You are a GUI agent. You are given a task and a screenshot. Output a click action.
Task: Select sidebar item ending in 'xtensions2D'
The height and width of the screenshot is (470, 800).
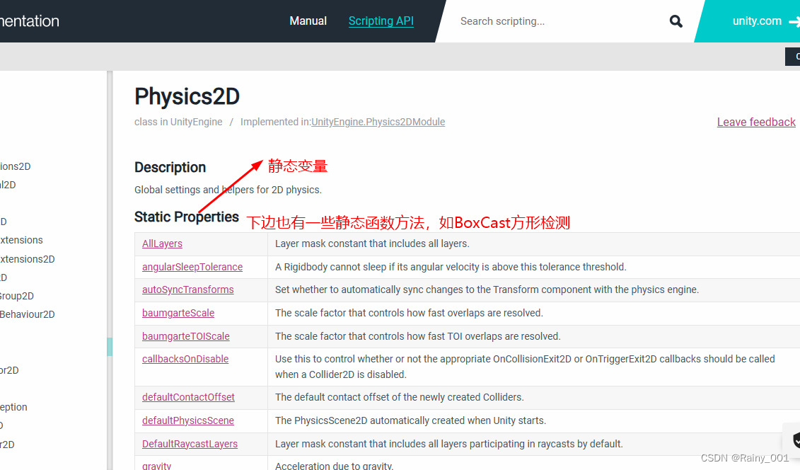pos(28,259)
